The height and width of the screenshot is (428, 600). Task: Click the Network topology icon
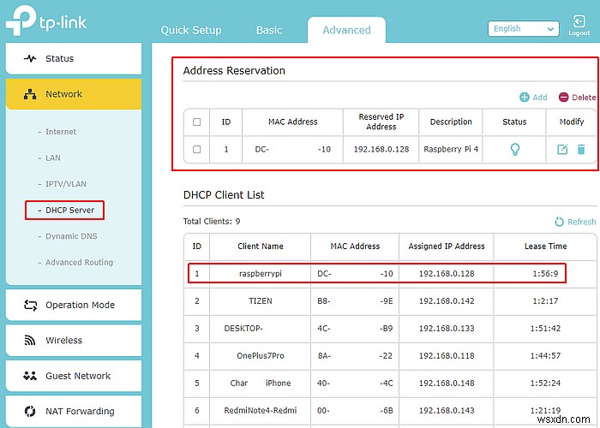coord(30,94)
